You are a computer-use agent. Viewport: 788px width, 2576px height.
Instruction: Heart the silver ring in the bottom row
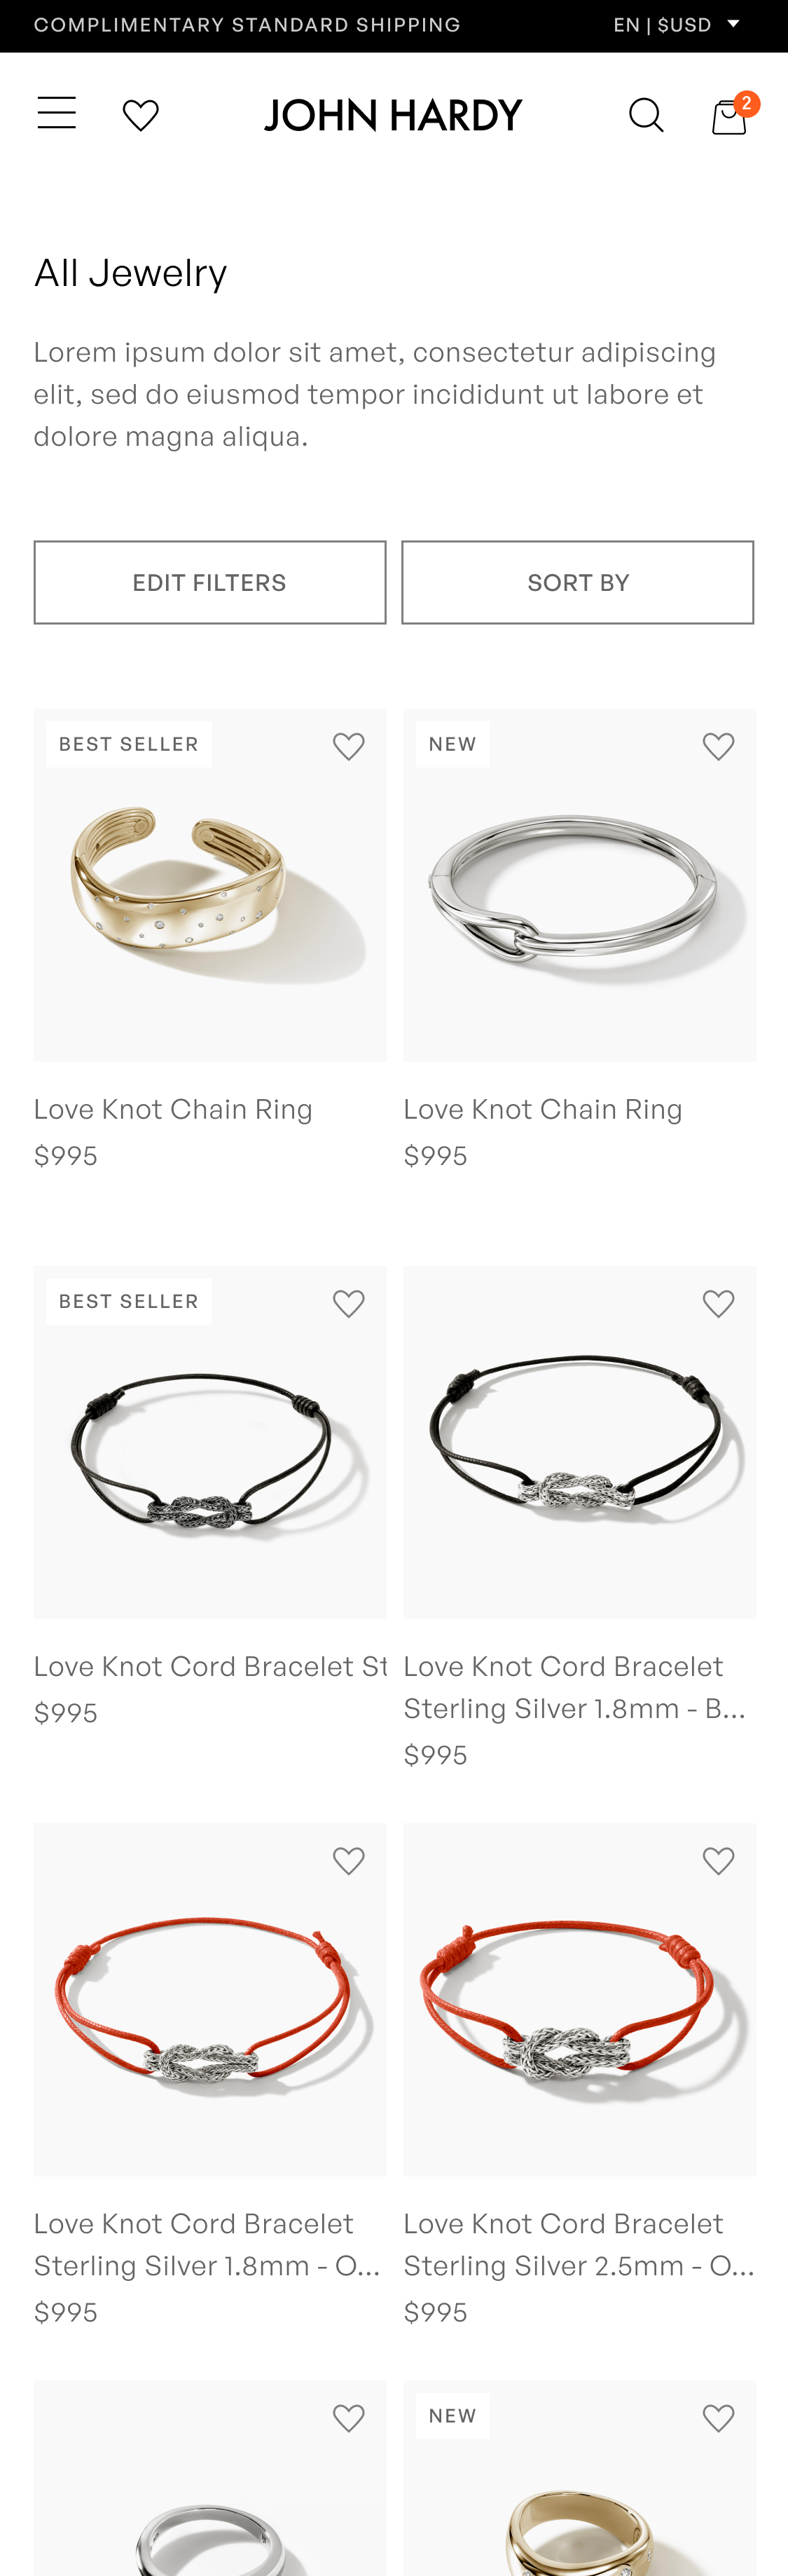(349, 2417)
